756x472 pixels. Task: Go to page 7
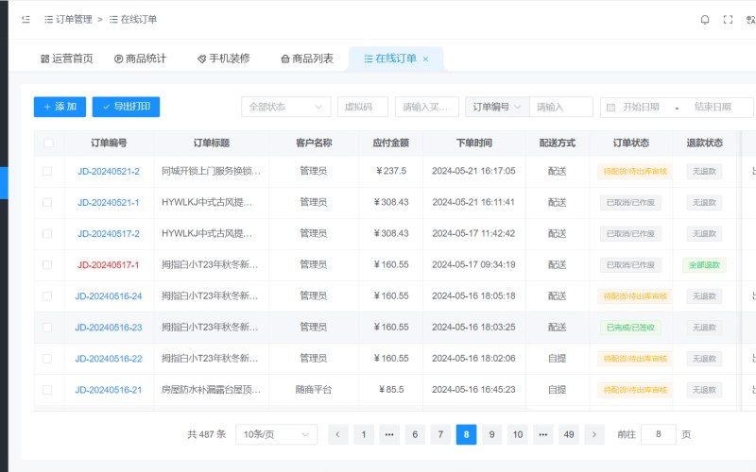tap(440, 434)
